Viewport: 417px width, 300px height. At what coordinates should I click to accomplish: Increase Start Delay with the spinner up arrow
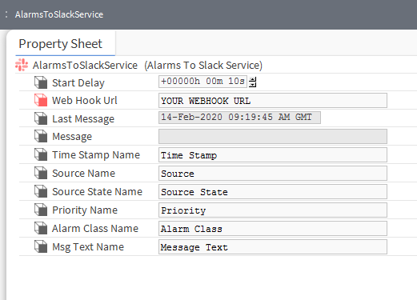[x=252, y=79]
